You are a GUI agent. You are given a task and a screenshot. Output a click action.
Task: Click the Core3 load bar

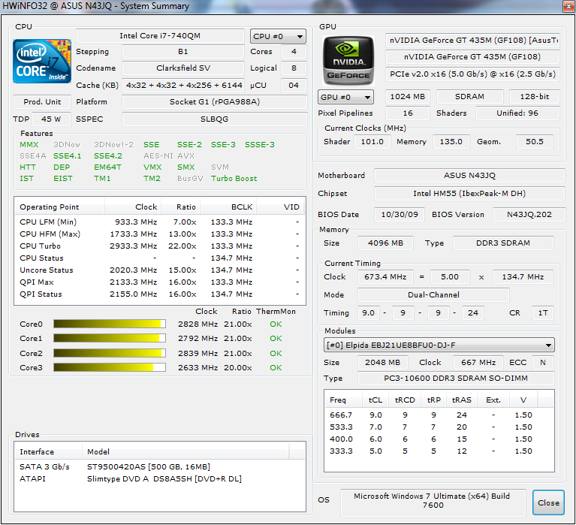[x=110, y=367]
